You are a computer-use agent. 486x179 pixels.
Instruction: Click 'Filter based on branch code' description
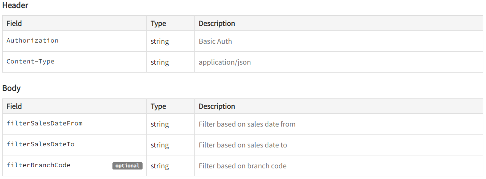(x=243, y=166)
